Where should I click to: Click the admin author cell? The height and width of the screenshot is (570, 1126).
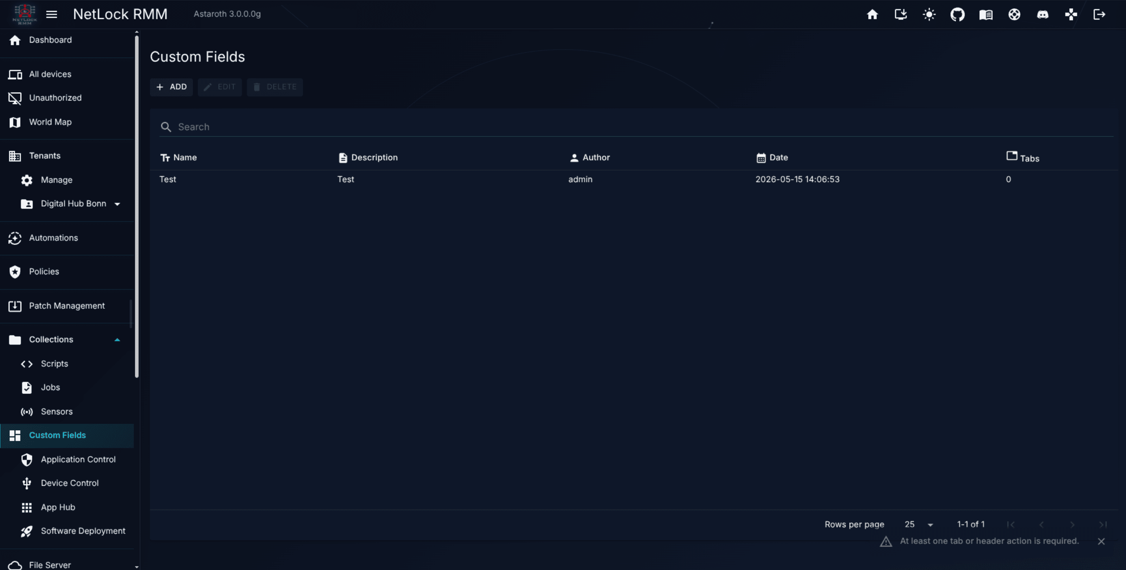pos(580,180)
